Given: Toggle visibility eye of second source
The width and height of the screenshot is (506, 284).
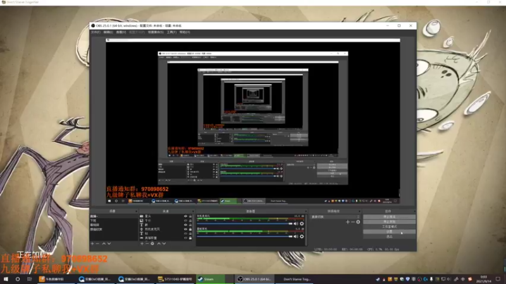Looking at the screenshot, I should [x=185, y=220].
